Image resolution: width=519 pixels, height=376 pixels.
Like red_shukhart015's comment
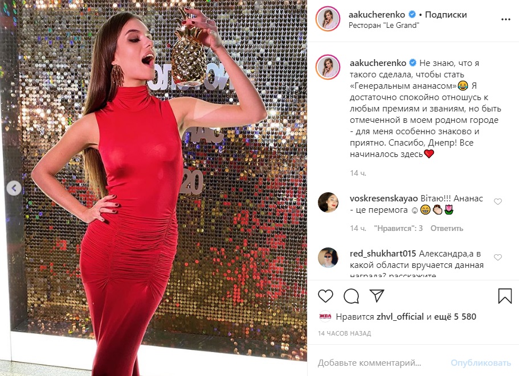498,257
